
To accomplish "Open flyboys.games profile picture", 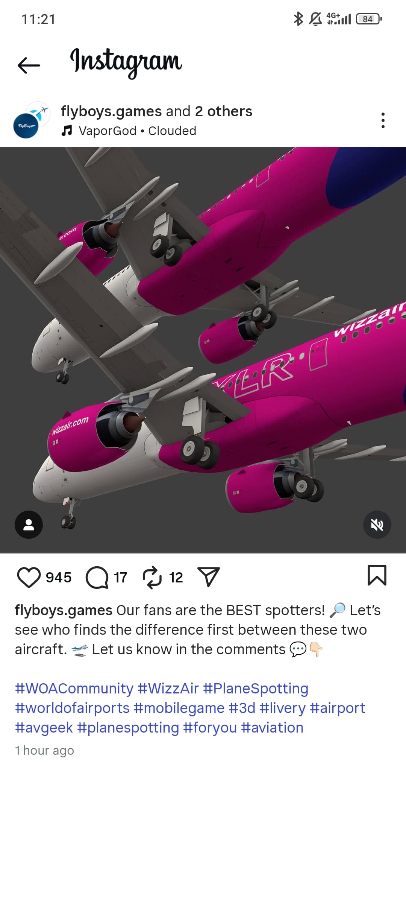I will pyautogui.click(x=32, y=120).
